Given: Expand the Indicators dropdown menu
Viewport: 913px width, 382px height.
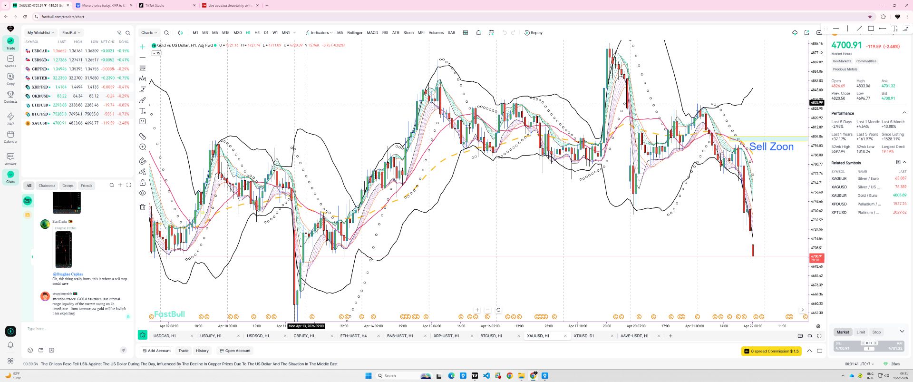Looking at the screenshot, I should (319, 33).
